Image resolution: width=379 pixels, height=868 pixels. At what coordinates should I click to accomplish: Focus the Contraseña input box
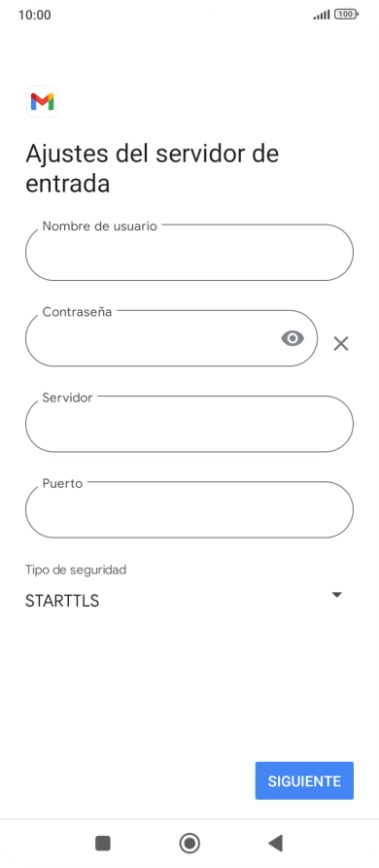171,338
